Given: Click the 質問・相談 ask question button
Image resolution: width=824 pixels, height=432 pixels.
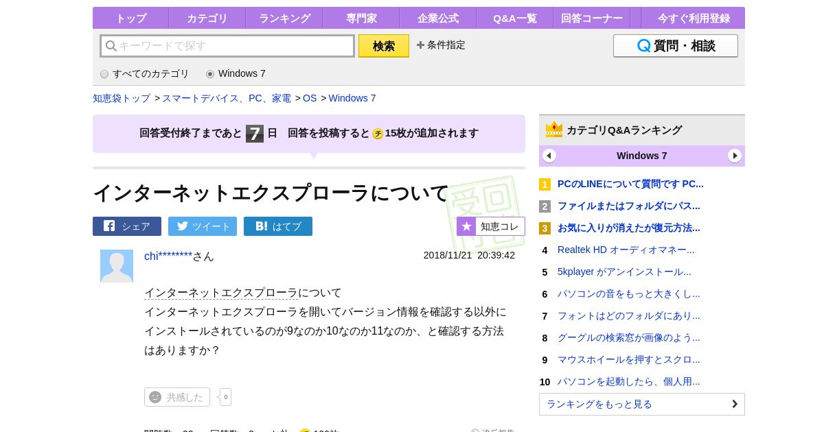Looking at the screenshot, I should (x=675, y=46).
